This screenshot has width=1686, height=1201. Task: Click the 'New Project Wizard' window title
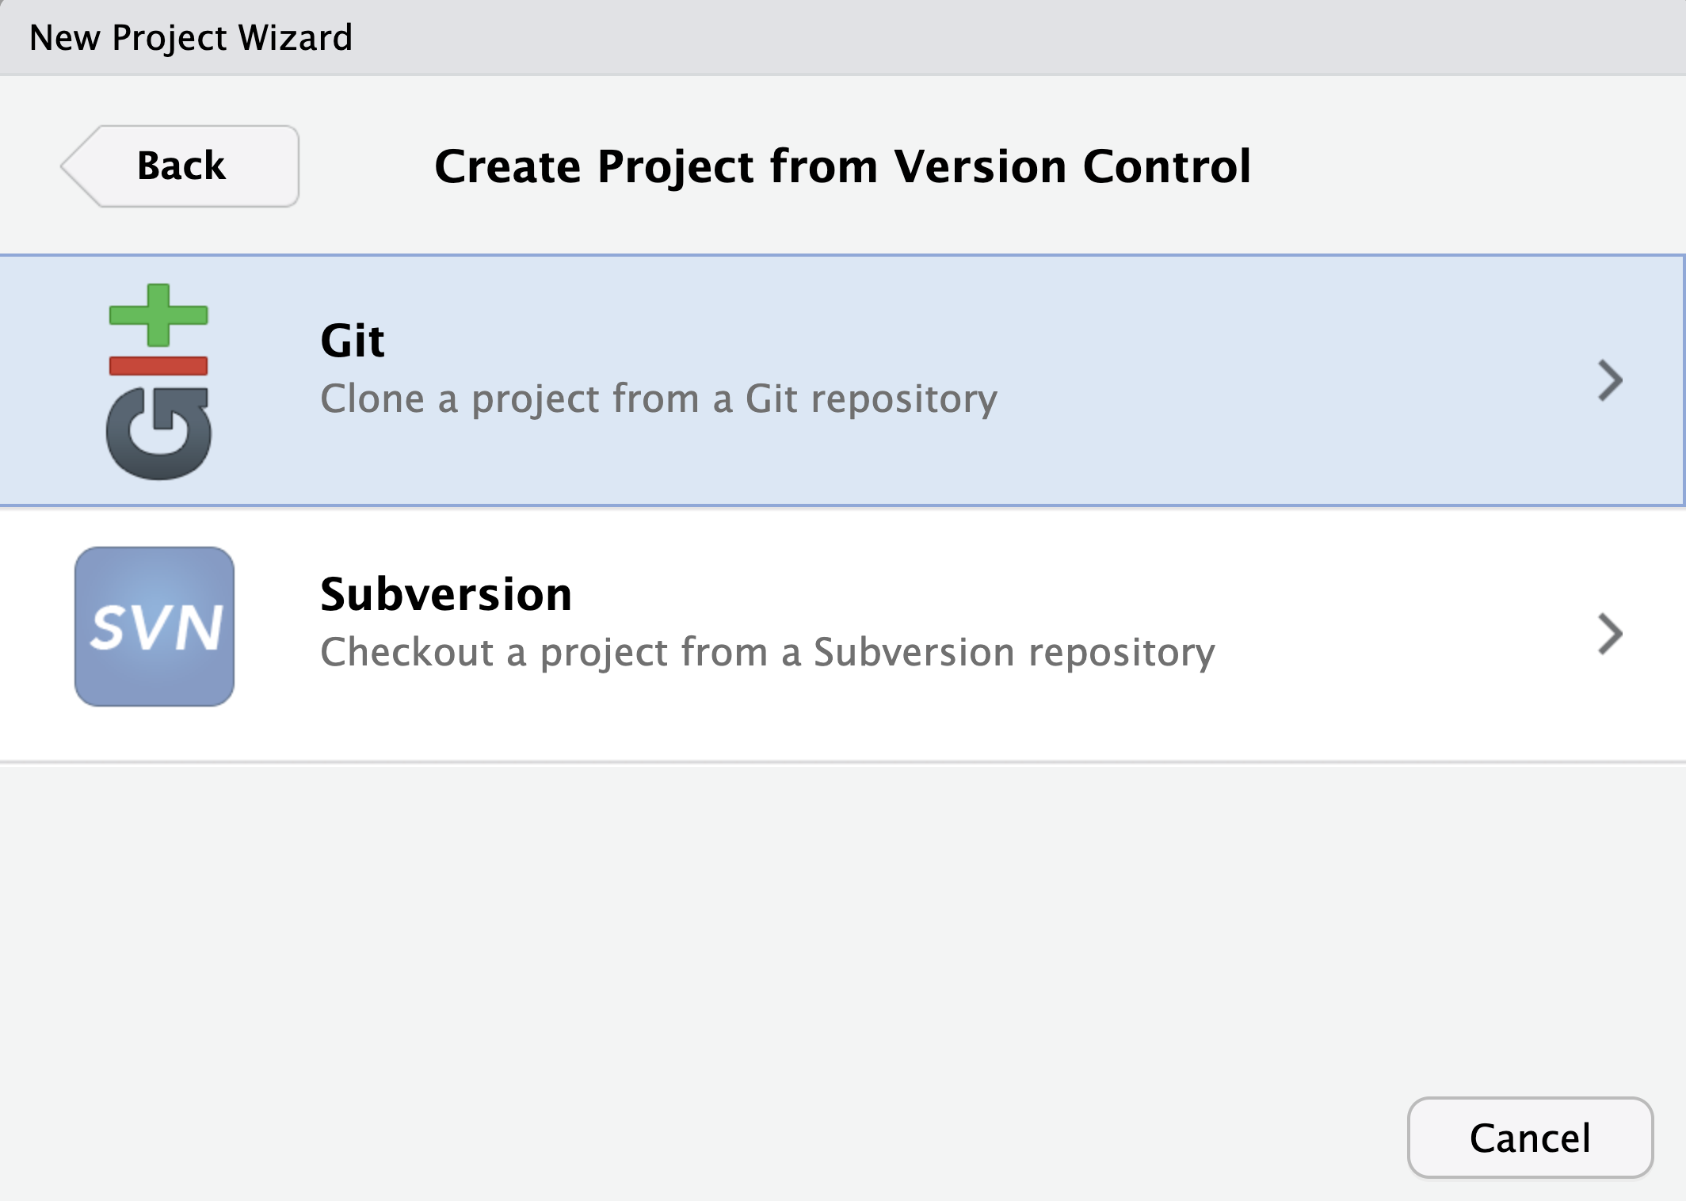click(x=191, y=37)
